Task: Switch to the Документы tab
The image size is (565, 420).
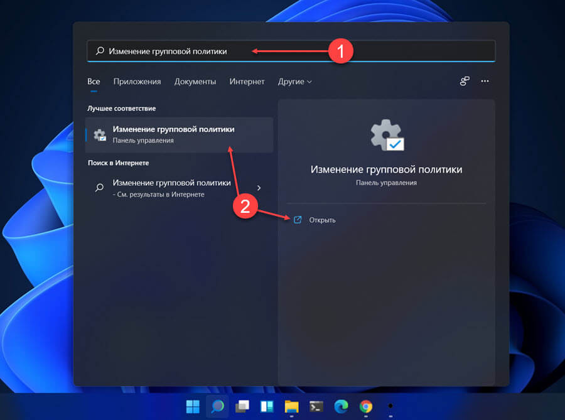Action: (x=195, y=82)
